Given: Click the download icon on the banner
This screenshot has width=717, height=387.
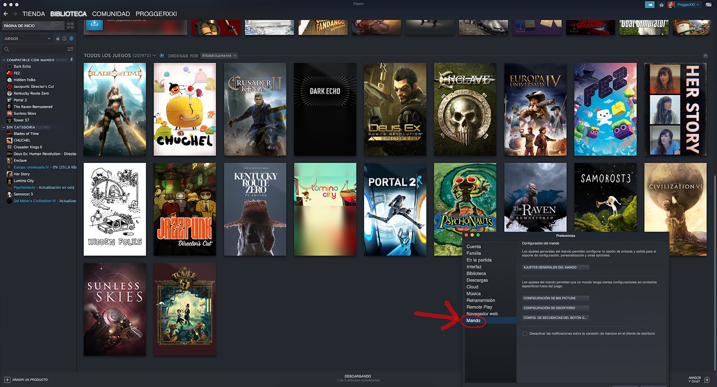Looking at the screenshot, I should pos(94,24).
